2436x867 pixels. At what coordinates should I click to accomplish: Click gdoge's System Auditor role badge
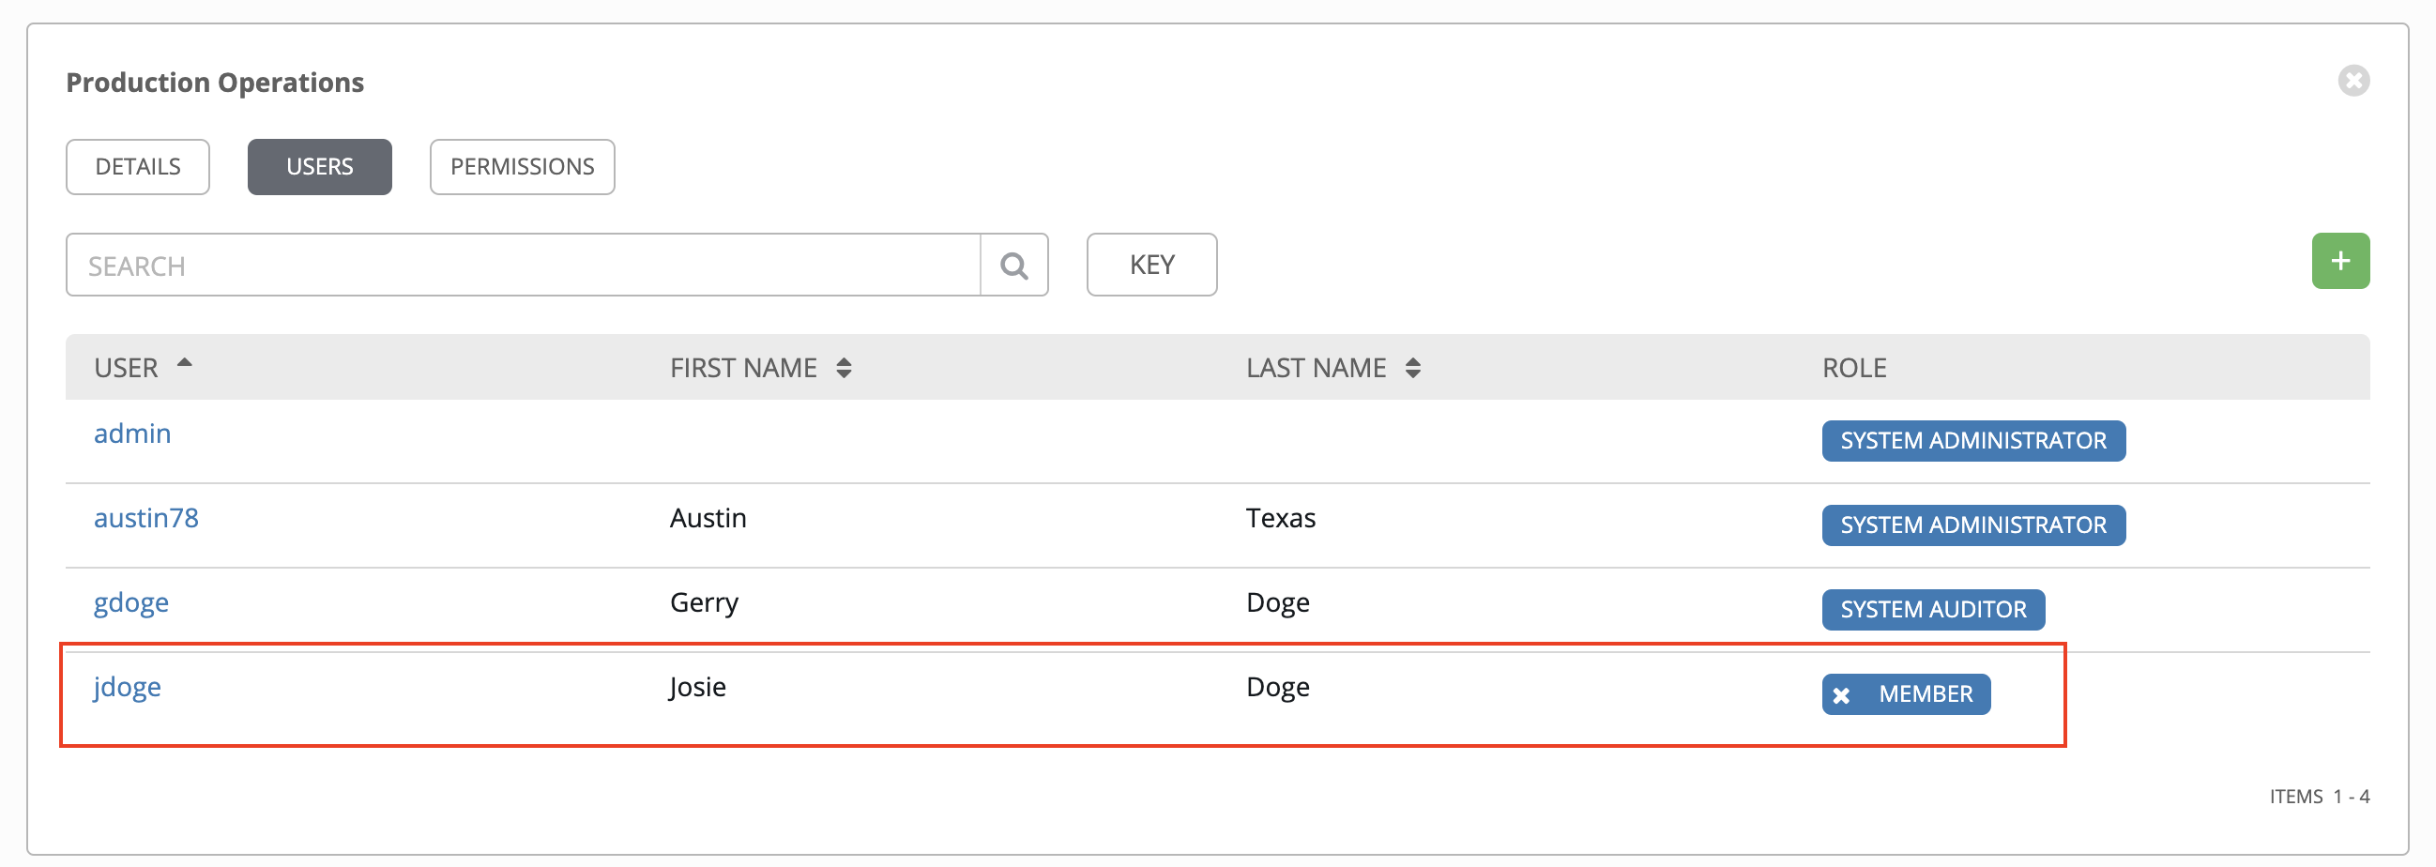pyautogui.click(x=1932, y=610)
